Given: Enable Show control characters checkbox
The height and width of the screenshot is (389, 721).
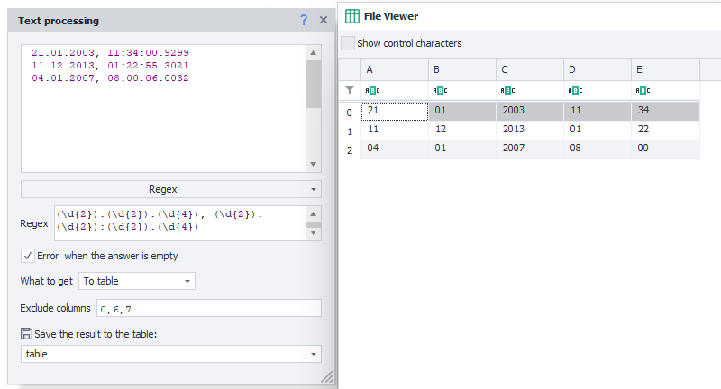Looking at the screenshot, I should point(348,43).
